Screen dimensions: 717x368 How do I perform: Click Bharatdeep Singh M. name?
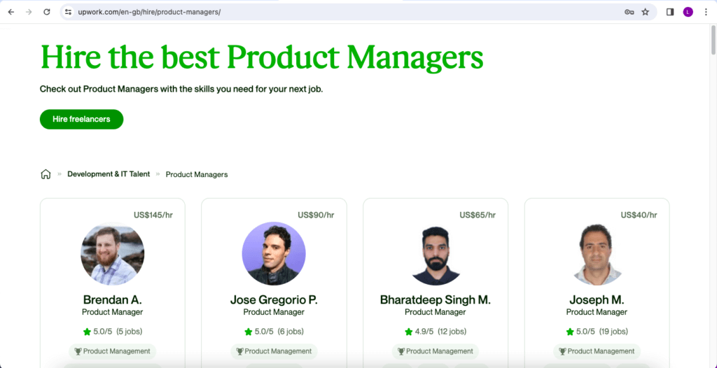click(435, 299)
